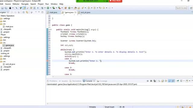
Task: Open the Run button dropdown arrow
Action: point(50,8)
